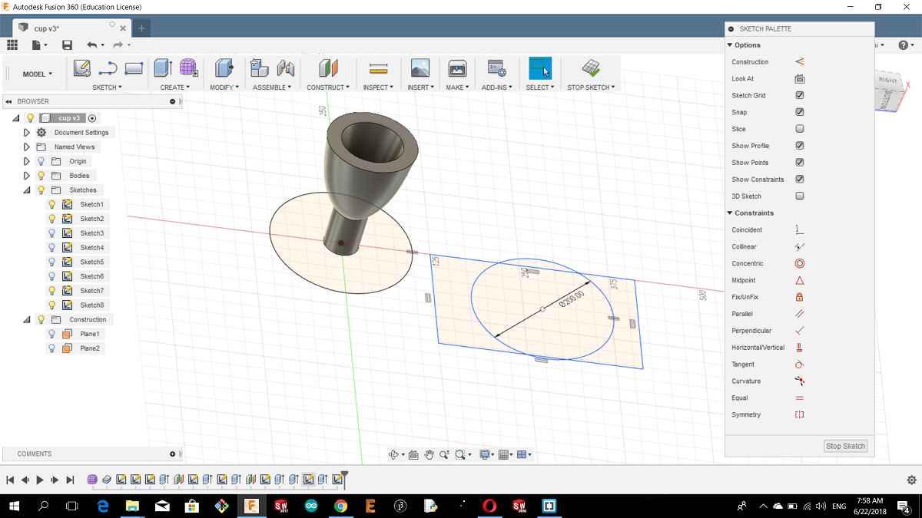Toggle the Show Constraints checkbox
Screen dimensions: 922x518
(800, 180)
